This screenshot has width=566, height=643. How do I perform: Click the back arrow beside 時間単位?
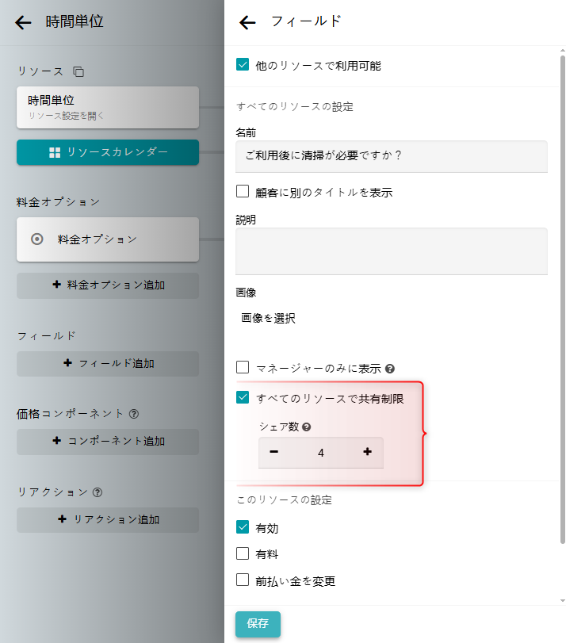[24, 23]
